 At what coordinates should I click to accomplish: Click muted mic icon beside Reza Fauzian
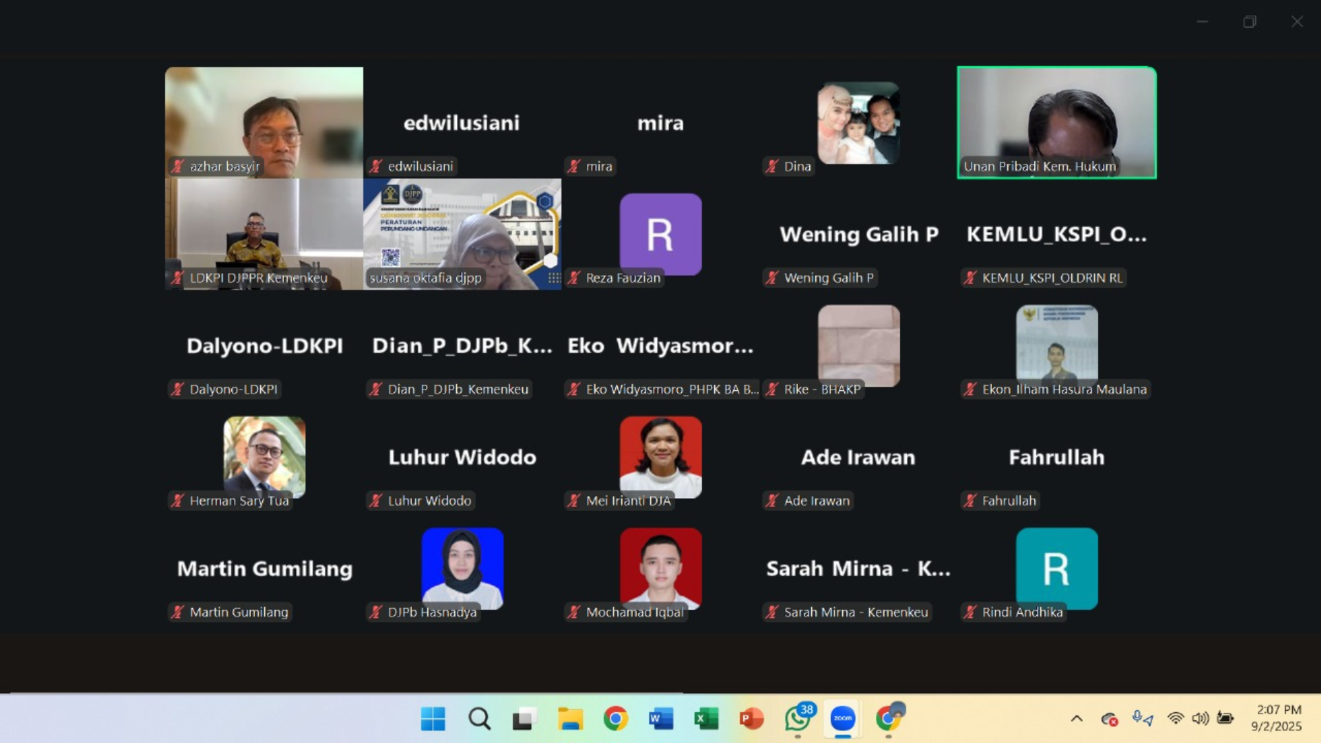[x=574, y=278]
